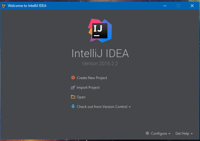The image size is (200, 141).
Task: Choose Import Project link
Action: pos(88,87)
